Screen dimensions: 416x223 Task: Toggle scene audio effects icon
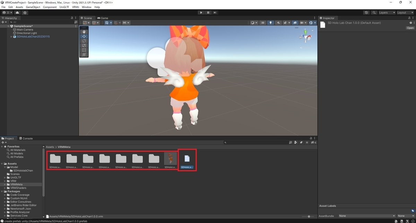[x=278, y=23]
